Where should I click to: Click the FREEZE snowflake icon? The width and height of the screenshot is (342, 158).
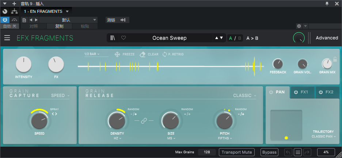[117, 54]
